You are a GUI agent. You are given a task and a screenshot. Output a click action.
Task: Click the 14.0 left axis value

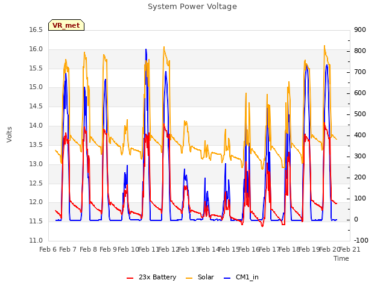[36, 126]
